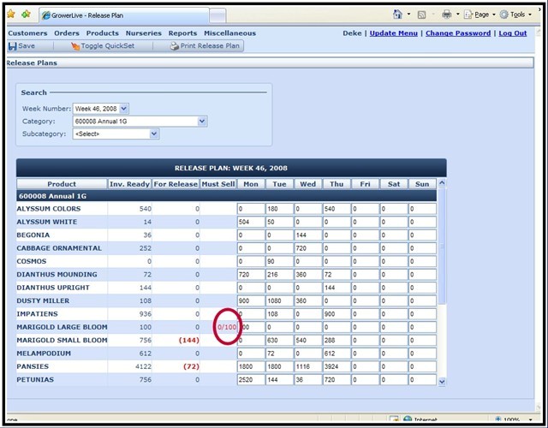Screen dimensions: 548x428
Task: Click the browser Home icon
Action: click(x=398, y=15)
